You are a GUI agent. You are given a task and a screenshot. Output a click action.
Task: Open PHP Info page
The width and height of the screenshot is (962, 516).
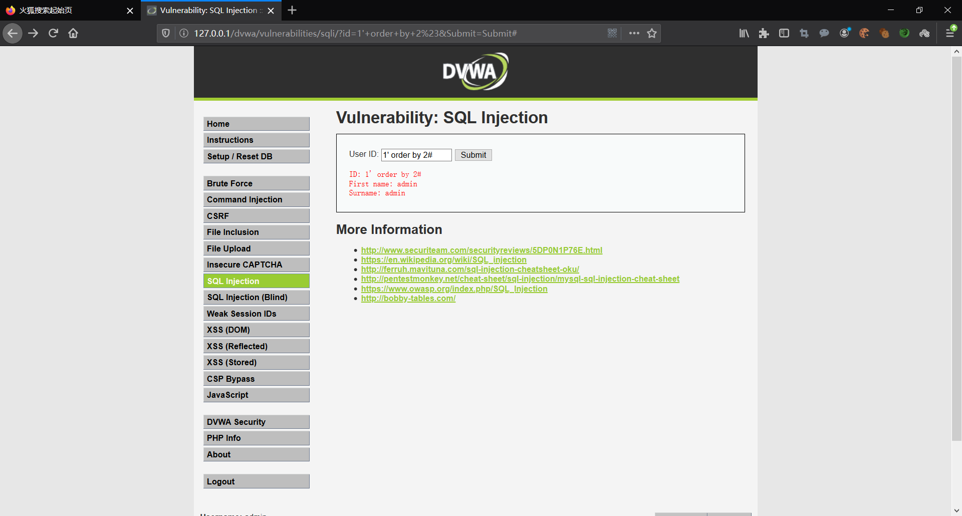[x=257, y=438]
